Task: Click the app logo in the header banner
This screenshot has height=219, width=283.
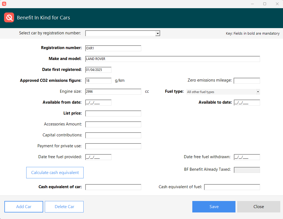Action: point(9,17)
